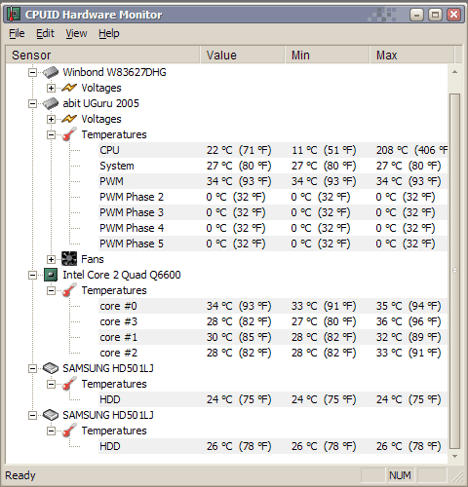Collapse Temperatures under first SAMSUNG HD501LJ

pyautogui.click(x=51, y=384)
